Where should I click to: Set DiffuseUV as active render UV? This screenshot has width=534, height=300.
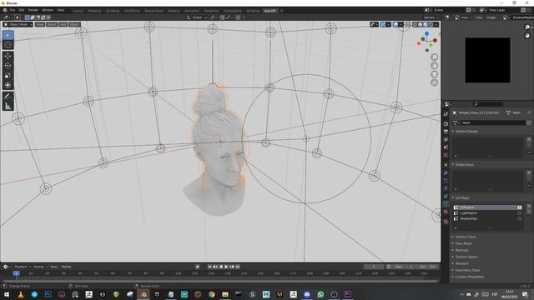pyautogui.click(x=519, y=207)
